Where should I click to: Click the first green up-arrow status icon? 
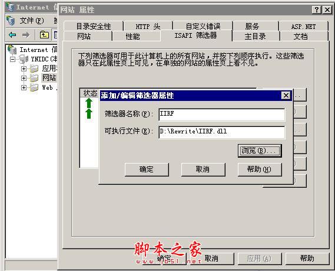coord(89,103)
